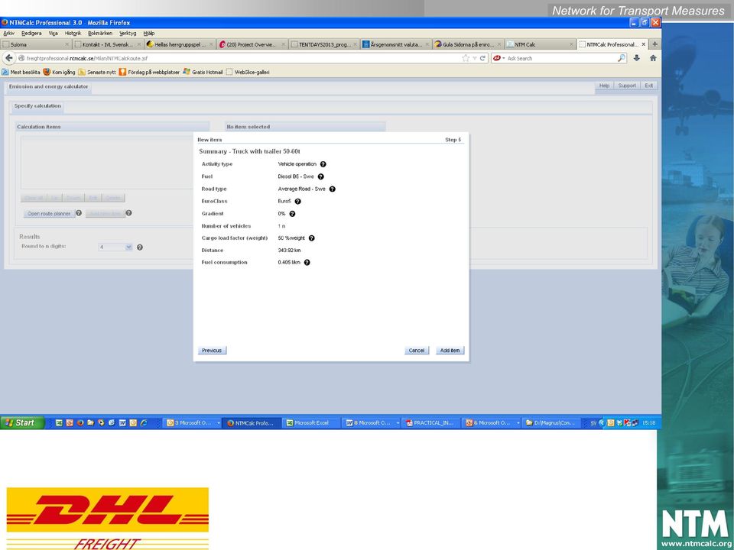Viewport: 734px width, 550px height.
Task: Close the Suoma tab
Action: pyautogui.click(x=67, y=44)
